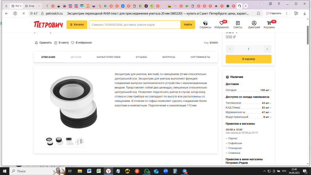Switch to the Отзывы tab
The image size is (311, 175).
[x=141, y=57]
